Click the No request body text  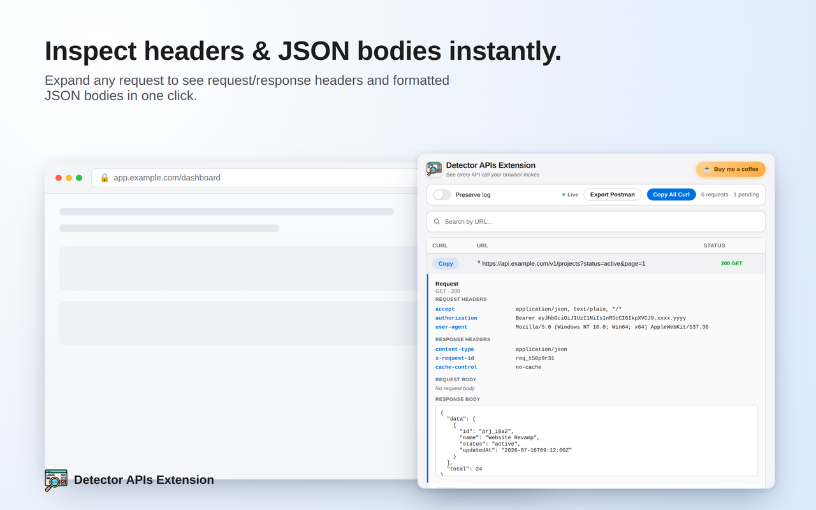click(455, 388)
